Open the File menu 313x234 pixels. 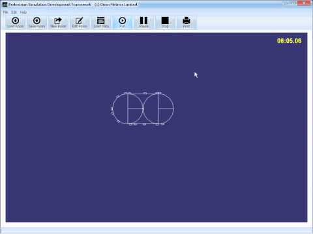5,12
